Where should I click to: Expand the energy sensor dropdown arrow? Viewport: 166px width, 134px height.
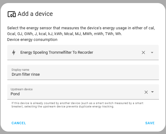click(x=152, y=53)
